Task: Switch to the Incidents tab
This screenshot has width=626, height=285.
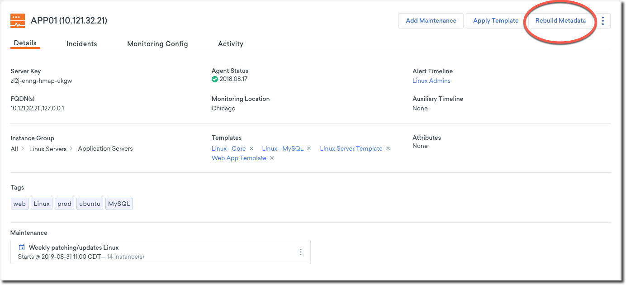Action: (82, 44)
